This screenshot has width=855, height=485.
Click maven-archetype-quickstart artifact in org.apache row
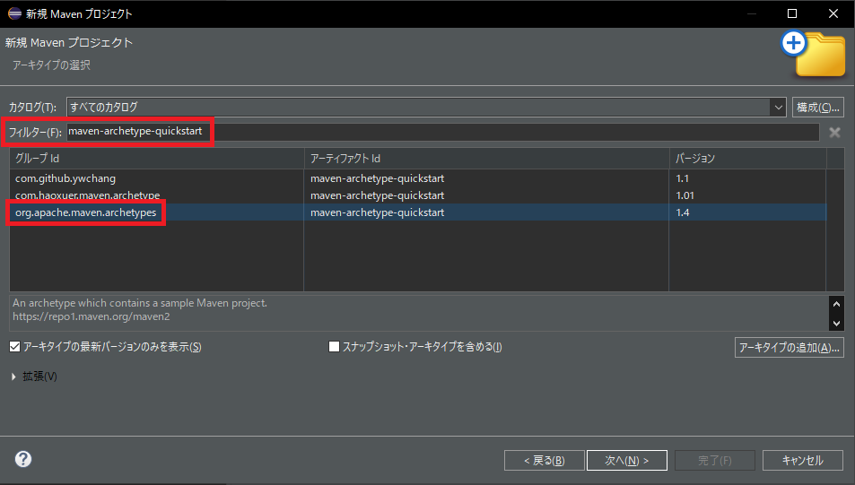[378, 212]
